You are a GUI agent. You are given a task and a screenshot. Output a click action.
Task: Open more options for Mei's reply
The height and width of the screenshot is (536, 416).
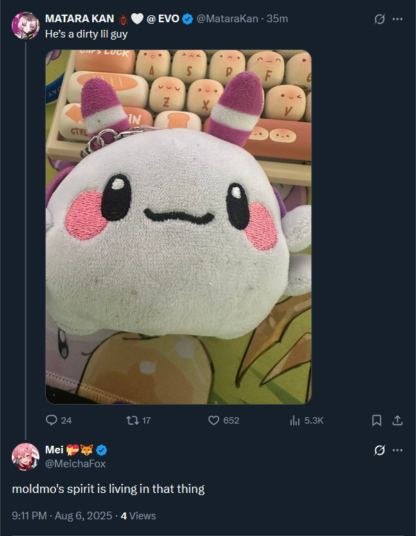(x=397, y=450)
